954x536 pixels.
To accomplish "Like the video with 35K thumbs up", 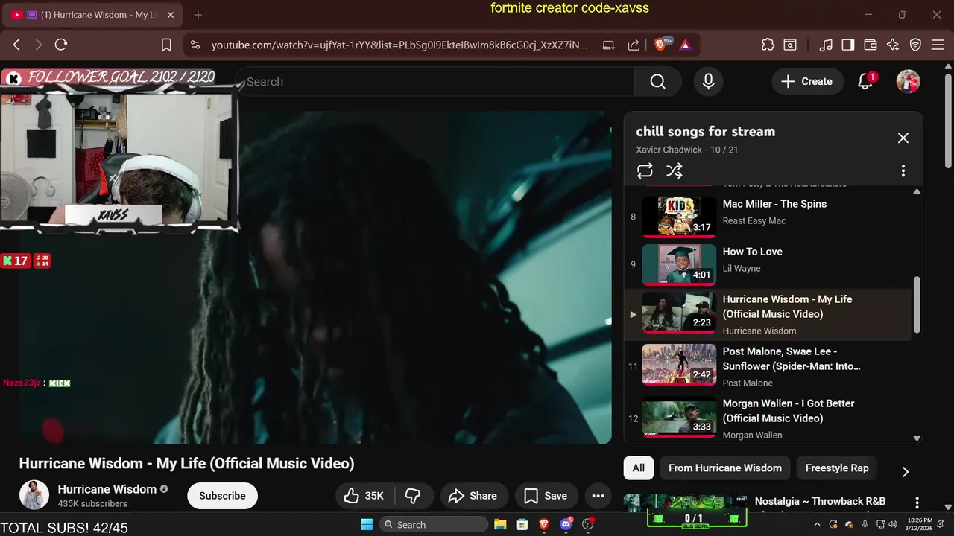I will pyautogui.click(x=364, y=496).
